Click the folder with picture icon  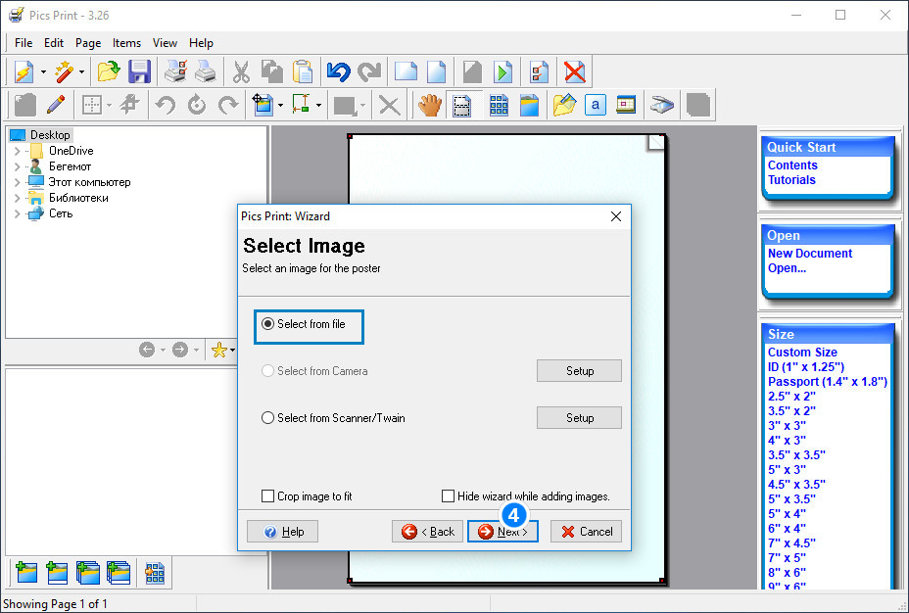tap(564, 105)
